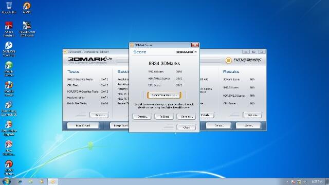Click Feature Tests row in Tests panel

coord(88,98)
